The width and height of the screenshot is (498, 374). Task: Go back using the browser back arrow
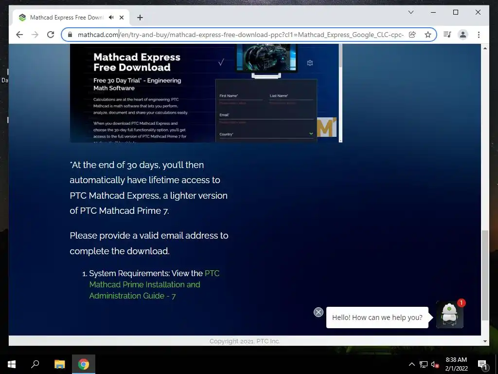(19, 35)
